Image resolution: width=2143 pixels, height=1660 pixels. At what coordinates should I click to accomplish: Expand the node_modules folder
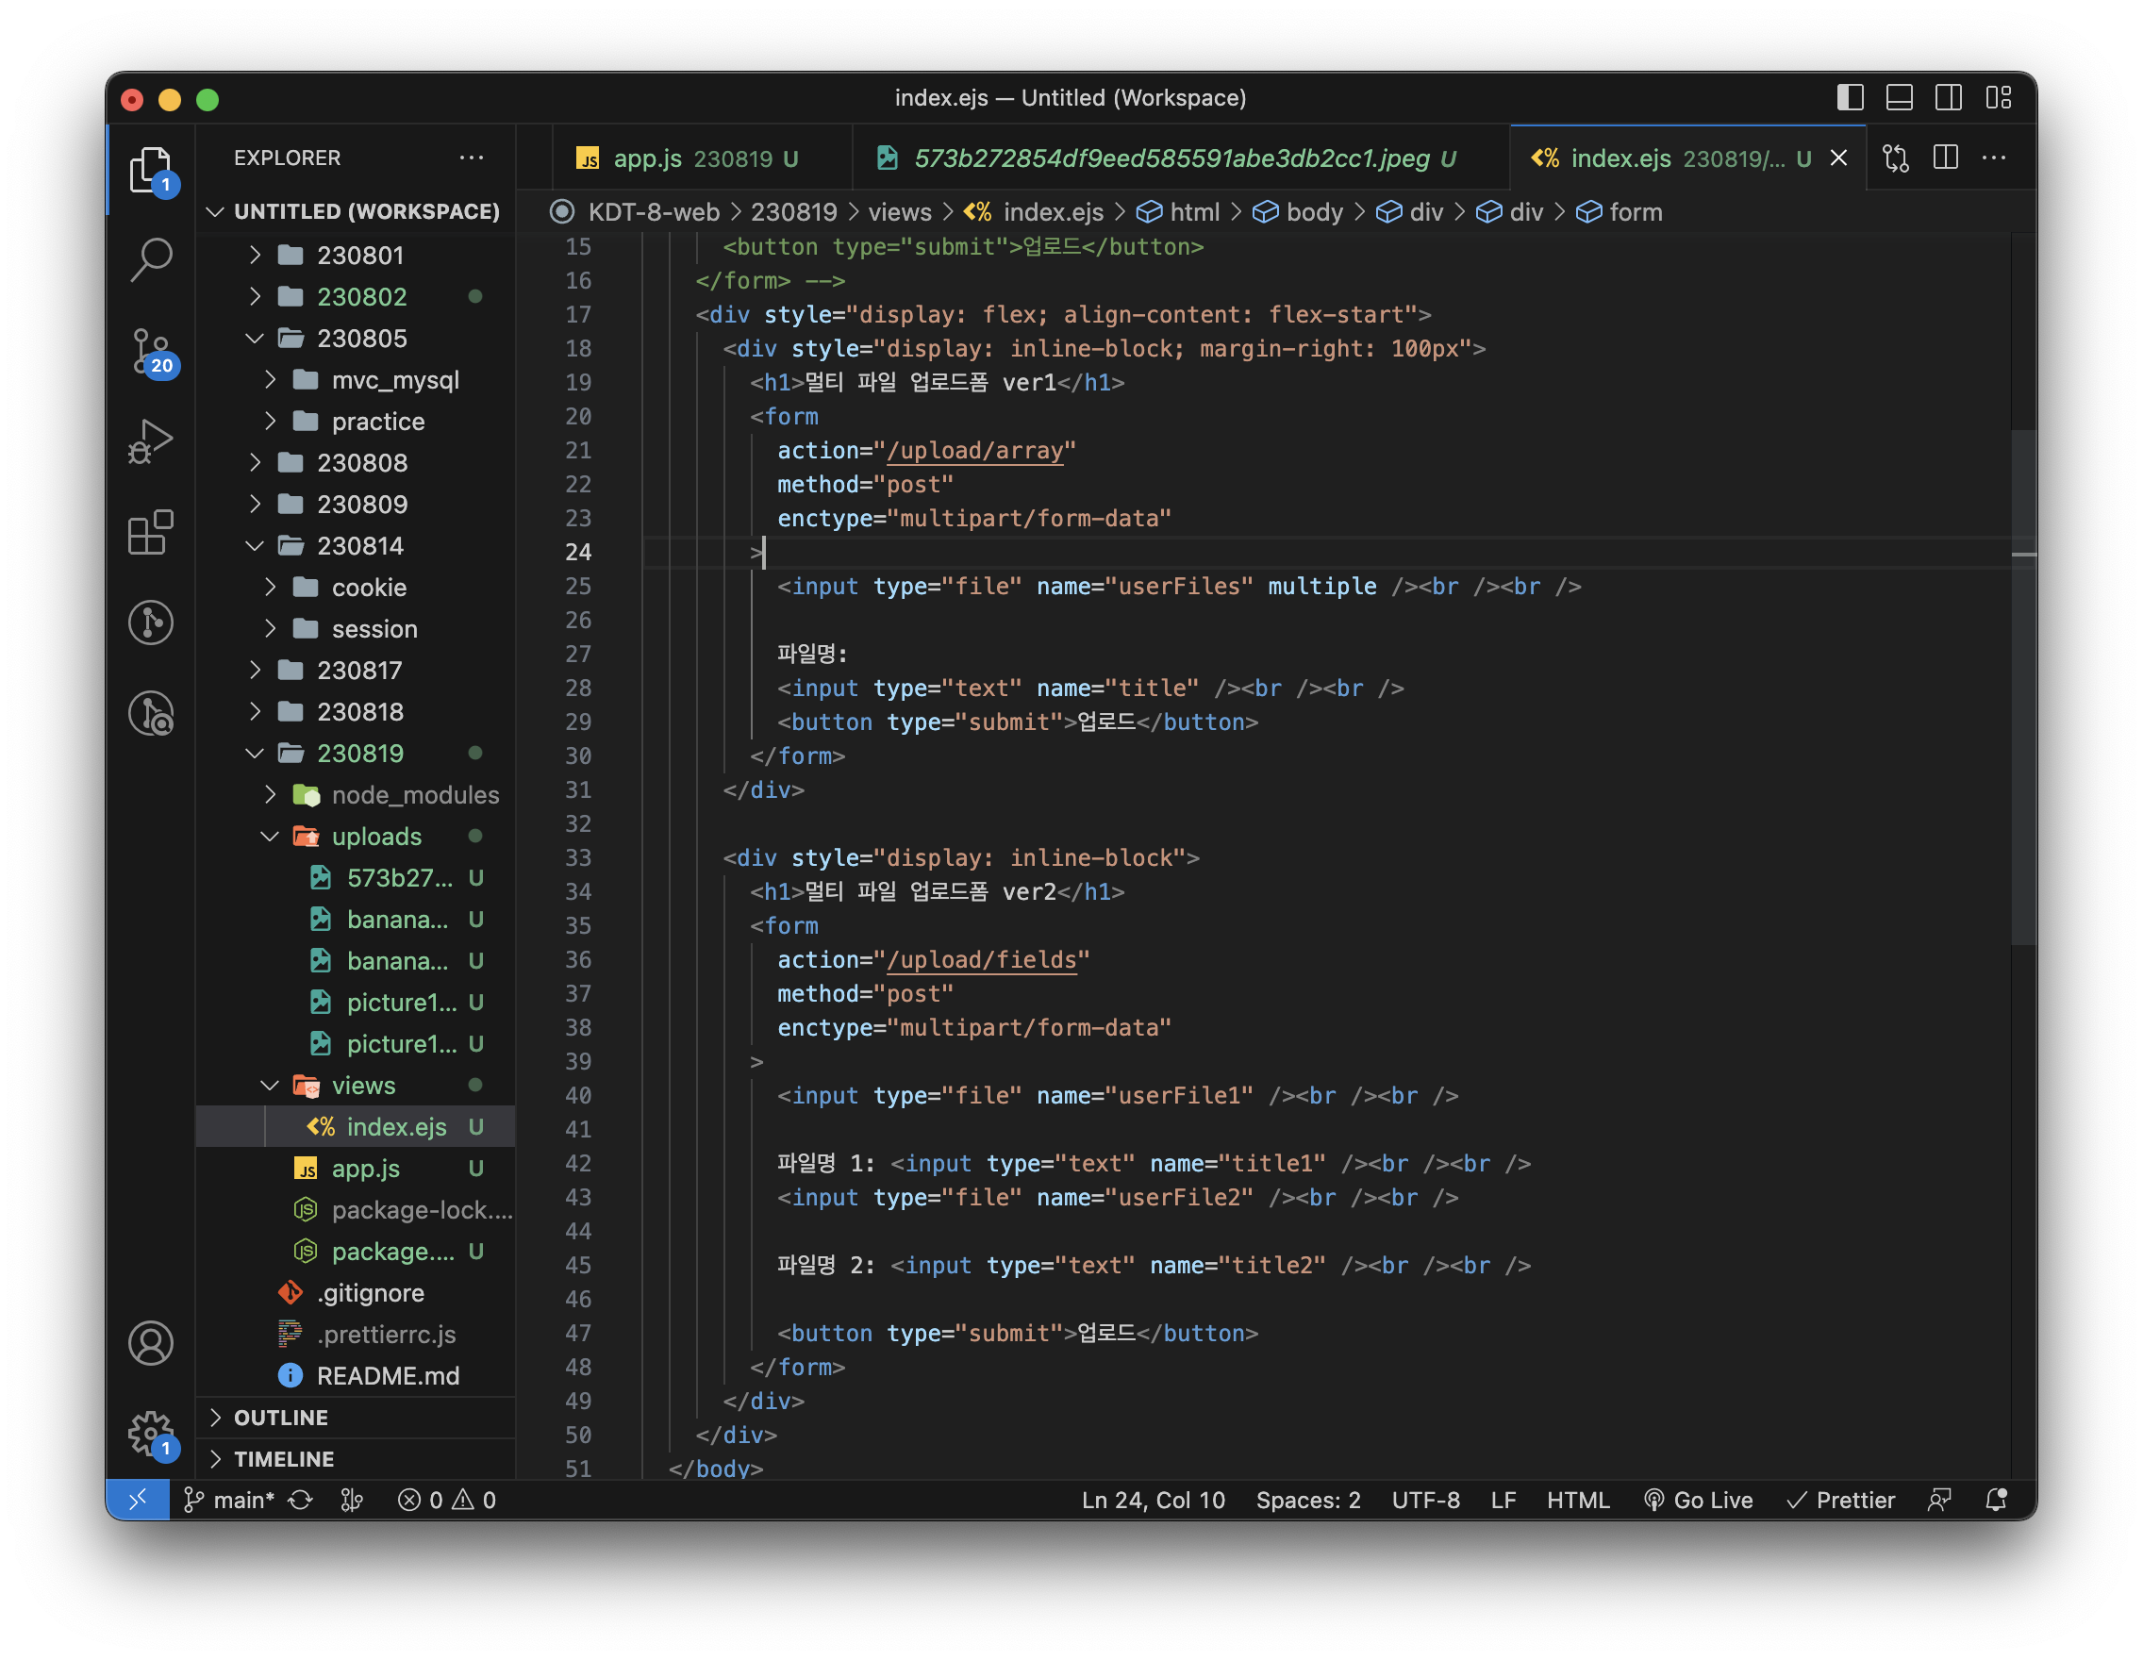pos(355,795)
